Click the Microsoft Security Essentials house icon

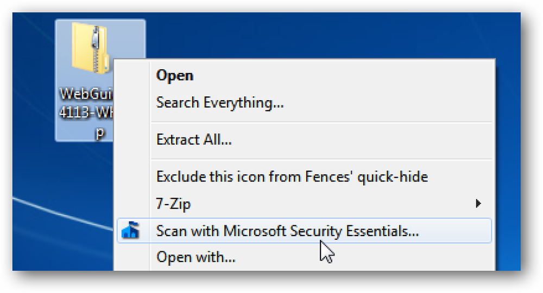pyautogui.click(x=130, y=231)
